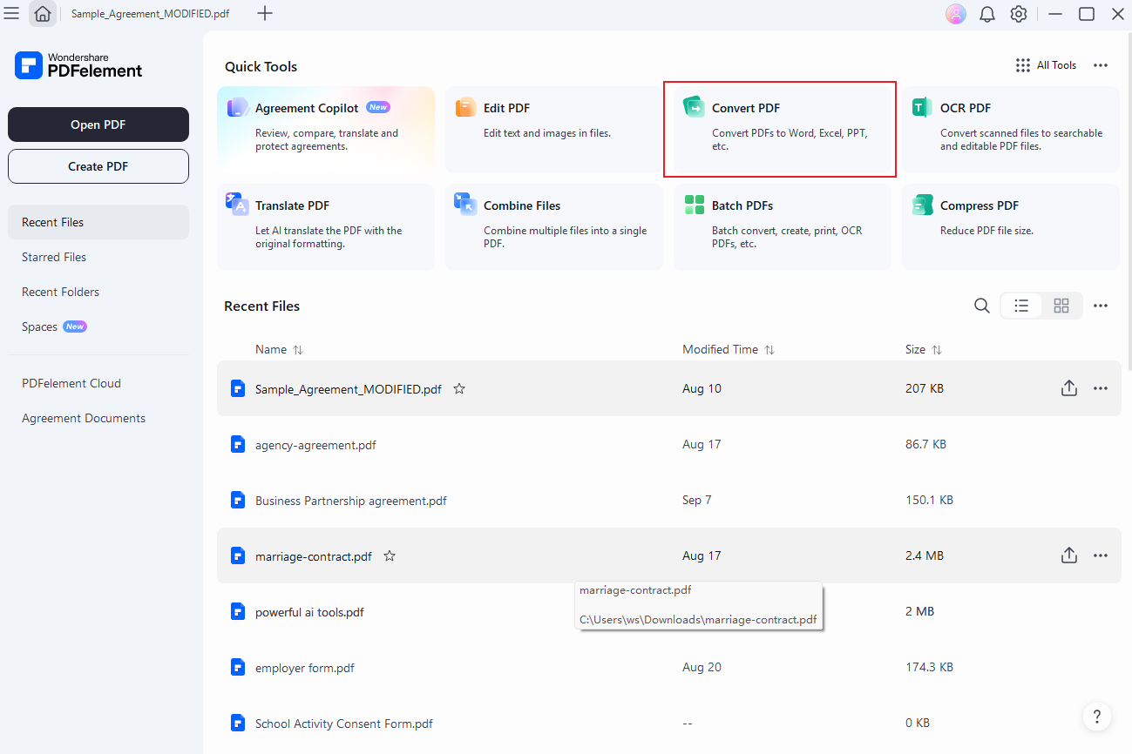Star Sample_Agreement_MODIFIED.pdf

(459, 389)
